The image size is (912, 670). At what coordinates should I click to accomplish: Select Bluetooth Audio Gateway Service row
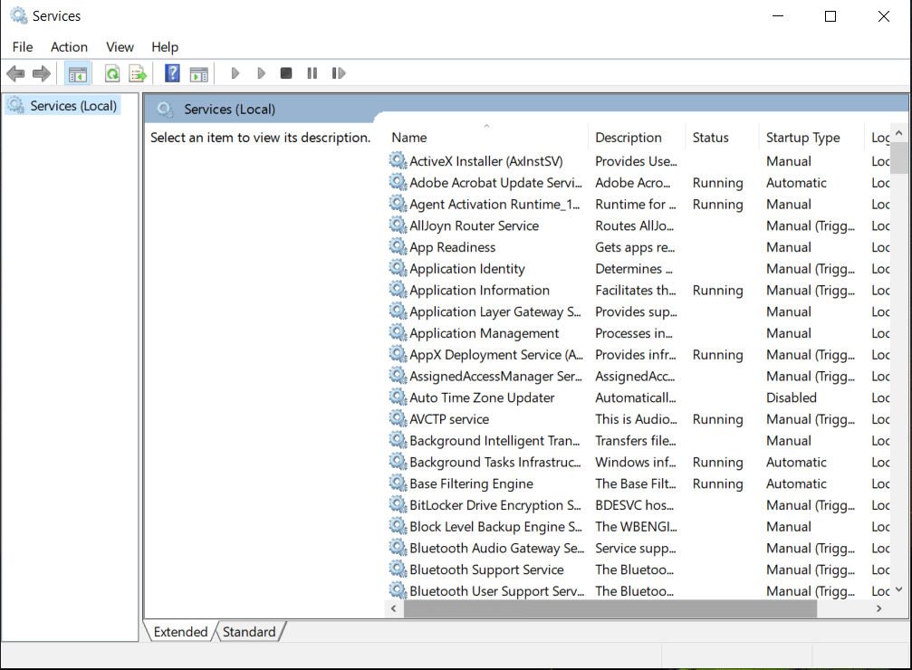tap(638, 549)
